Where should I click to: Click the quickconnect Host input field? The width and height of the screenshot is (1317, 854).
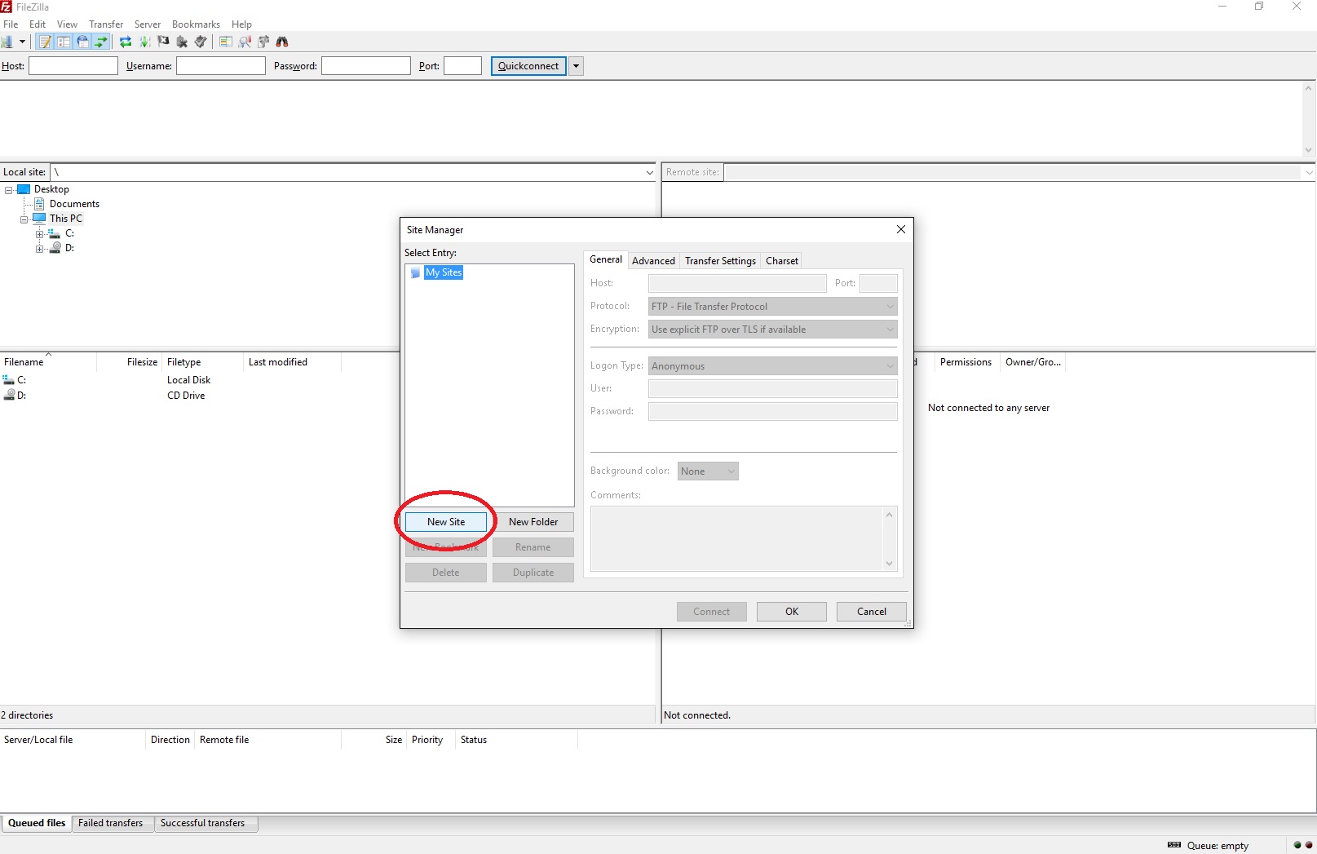(73, 66)
